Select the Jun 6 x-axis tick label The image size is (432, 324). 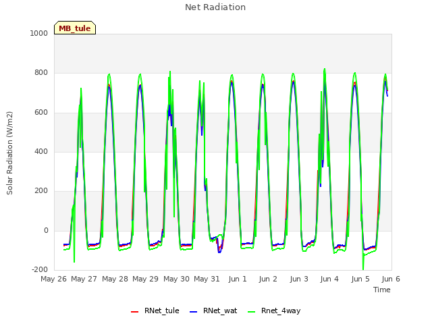pyautogui.click(x=391, y=279)
